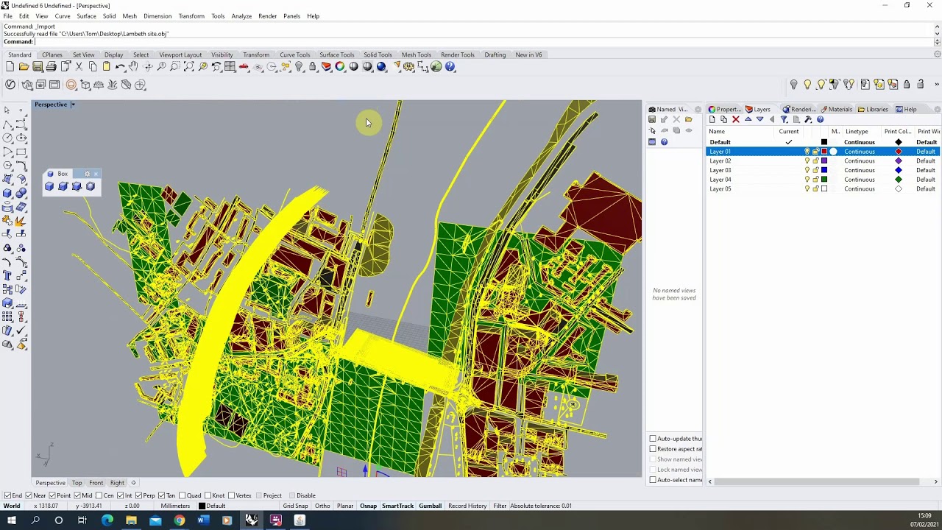
Task: Click the move layer up triangle icon
Action: tap(748, 119)
